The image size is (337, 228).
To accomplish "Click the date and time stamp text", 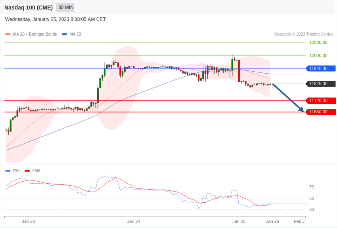I will coord(56,19).
